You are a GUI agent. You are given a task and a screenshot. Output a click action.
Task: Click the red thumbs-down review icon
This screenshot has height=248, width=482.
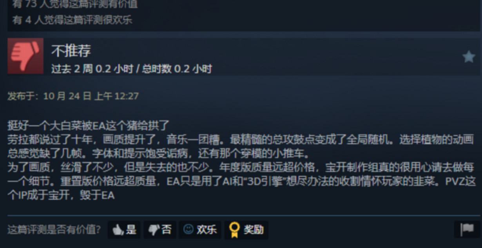(25, 56)
